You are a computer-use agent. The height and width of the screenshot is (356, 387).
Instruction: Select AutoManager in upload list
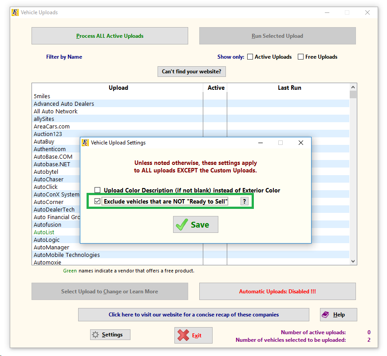tap(190, 248)
